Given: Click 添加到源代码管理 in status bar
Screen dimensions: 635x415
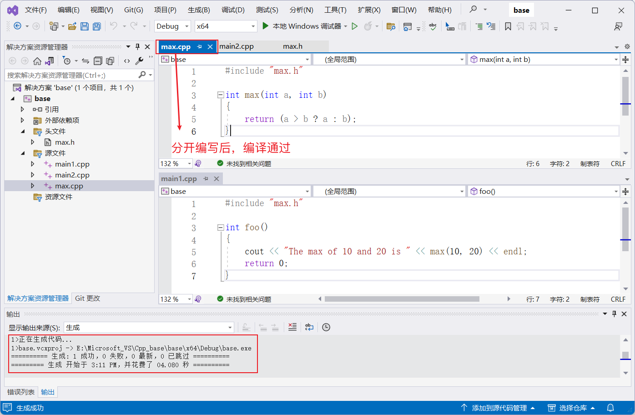Looking at the screenshot, I should point(498,408).
